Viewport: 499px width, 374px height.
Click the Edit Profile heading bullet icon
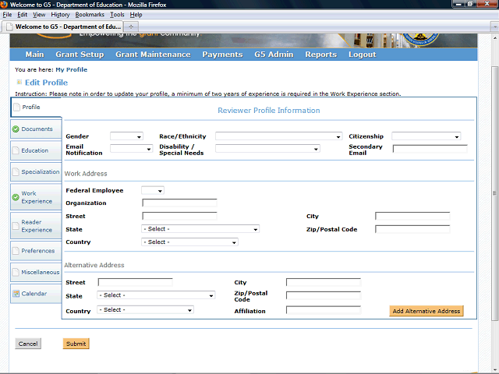[x=19, y=82]
